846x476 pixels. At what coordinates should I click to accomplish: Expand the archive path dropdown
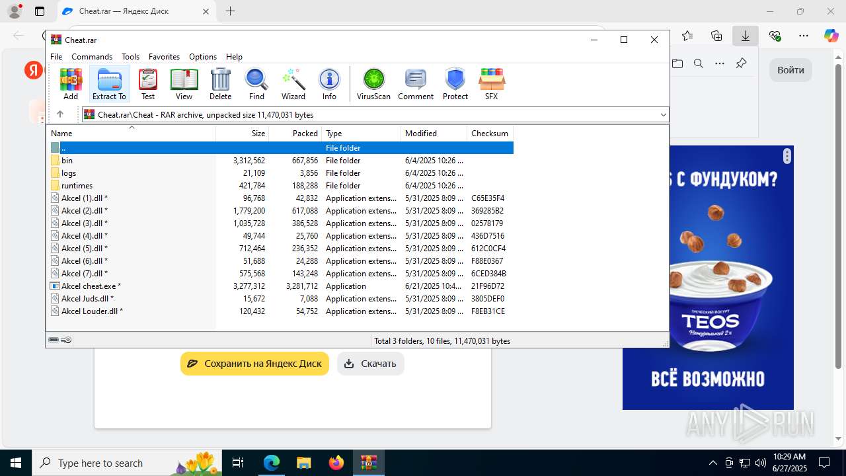click(663, 115)
